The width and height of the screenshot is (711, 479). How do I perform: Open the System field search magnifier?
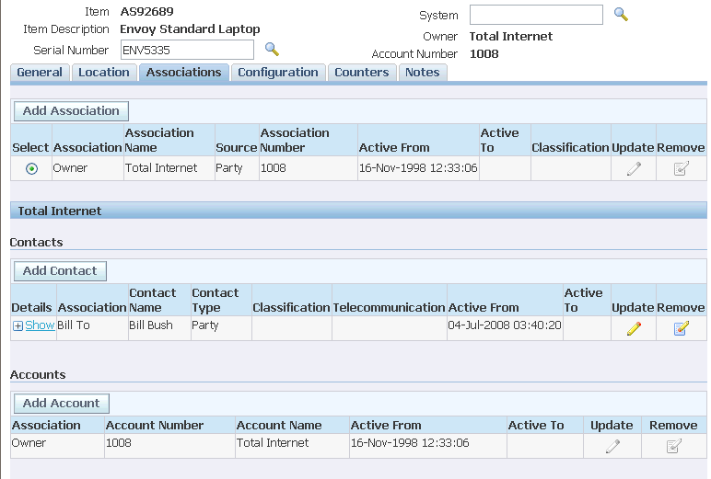621,14
